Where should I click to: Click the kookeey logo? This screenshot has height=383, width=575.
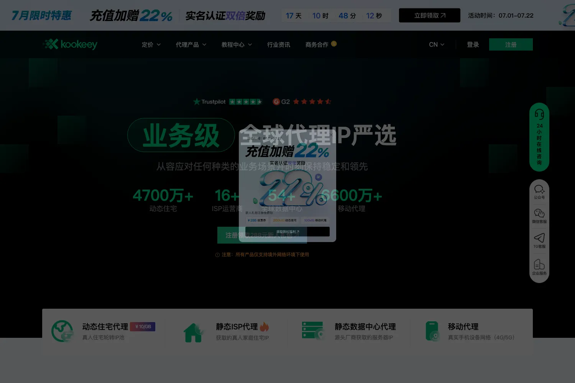click(x=70, y=44)
